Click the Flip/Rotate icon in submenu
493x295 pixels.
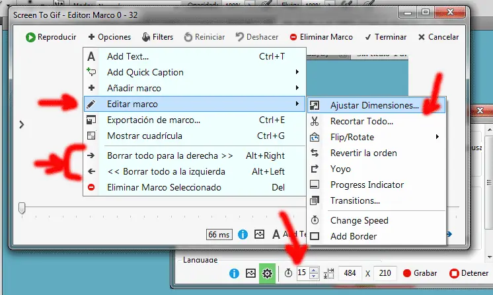(315, 138)
